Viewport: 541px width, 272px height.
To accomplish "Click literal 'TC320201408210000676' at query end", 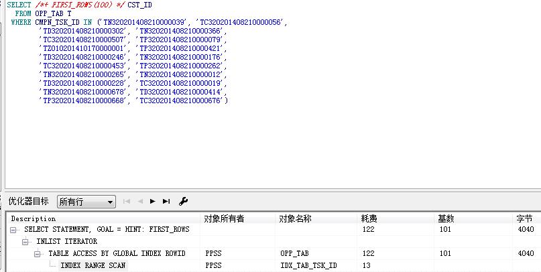I will click(x=181, y=100).
